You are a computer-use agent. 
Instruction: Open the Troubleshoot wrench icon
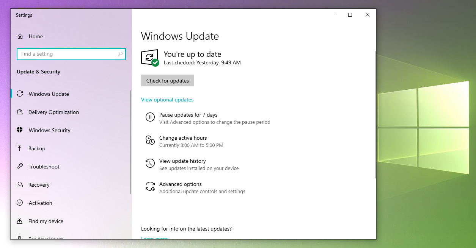coord(20,167)
